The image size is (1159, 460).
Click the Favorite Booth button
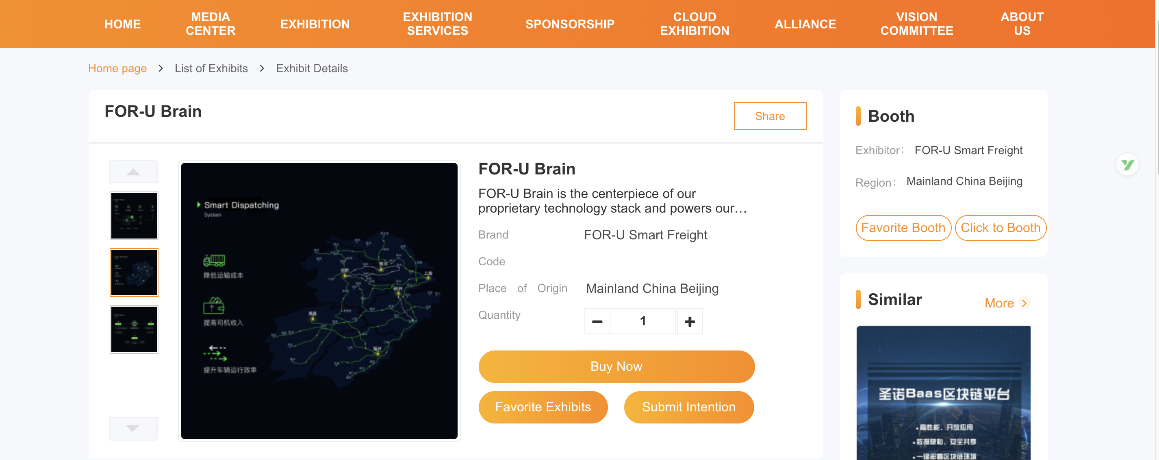[x=903, y=228]
